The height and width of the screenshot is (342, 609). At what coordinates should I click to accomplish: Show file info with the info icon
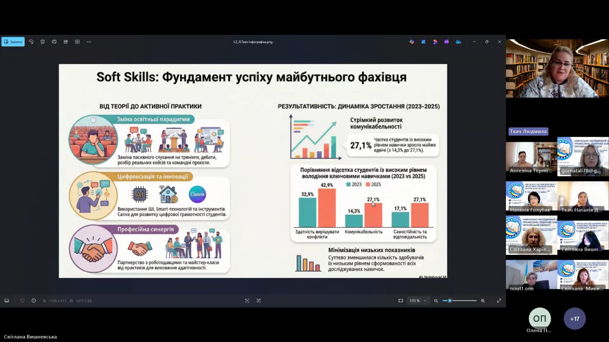(34, 301)
